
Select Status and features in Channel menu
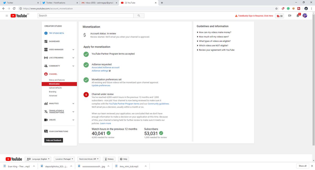tap(57, 80)
